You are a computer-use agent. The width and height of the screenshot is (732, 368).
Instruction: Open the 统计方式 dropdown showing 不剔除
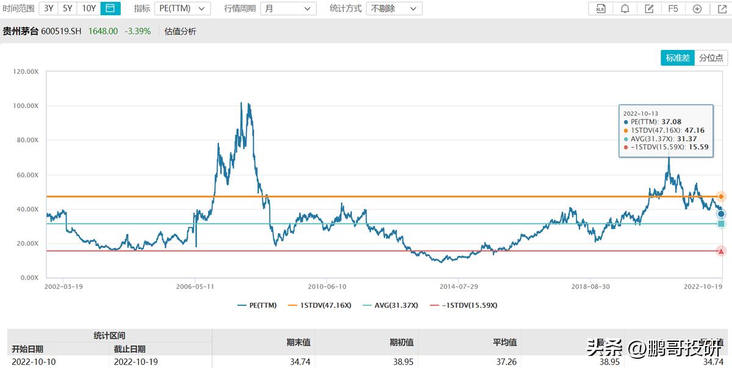pyautogui.click(x=394, y=9)
